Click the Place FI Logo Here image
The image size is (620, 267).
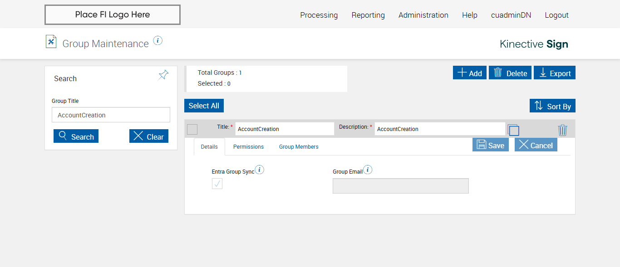point(113,15)
